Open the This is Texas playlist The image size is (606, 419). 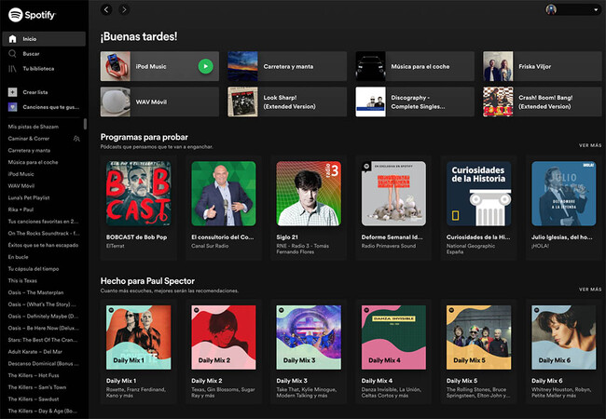coord(22,281)
